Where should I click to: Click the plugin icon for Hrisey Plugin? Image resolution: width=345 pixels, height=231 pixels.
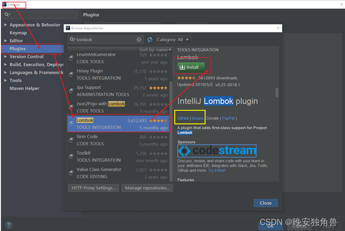(71, 75)
